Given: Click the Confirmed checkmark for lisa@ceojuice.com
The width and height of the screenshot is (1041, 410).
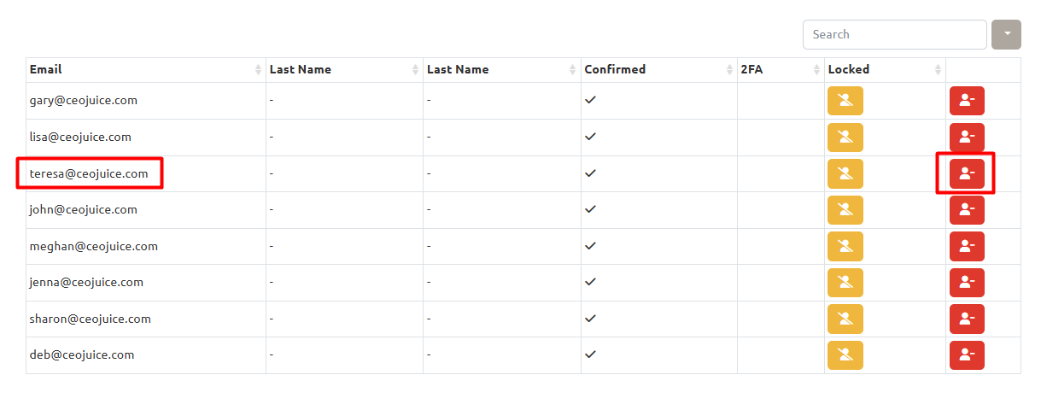Looking at the screenshot, I should click(590, 137).
